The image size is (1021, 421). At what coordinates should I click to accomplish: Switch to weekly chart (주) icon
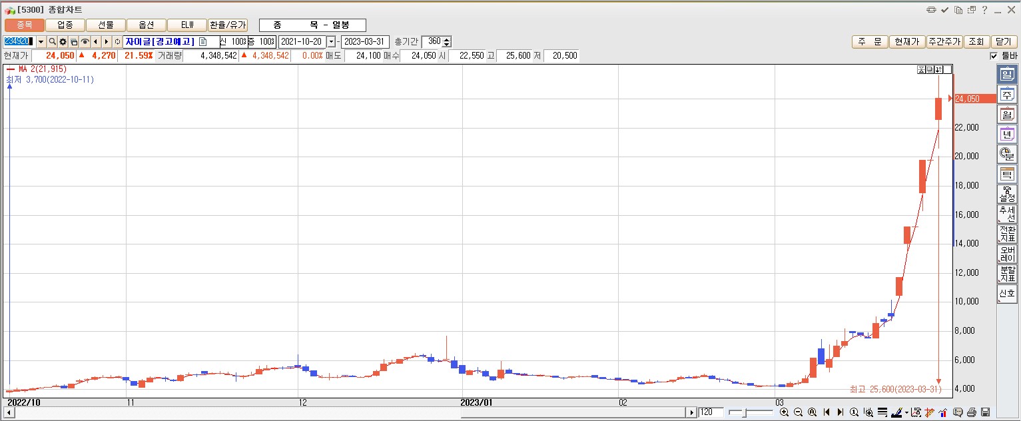1006,95
